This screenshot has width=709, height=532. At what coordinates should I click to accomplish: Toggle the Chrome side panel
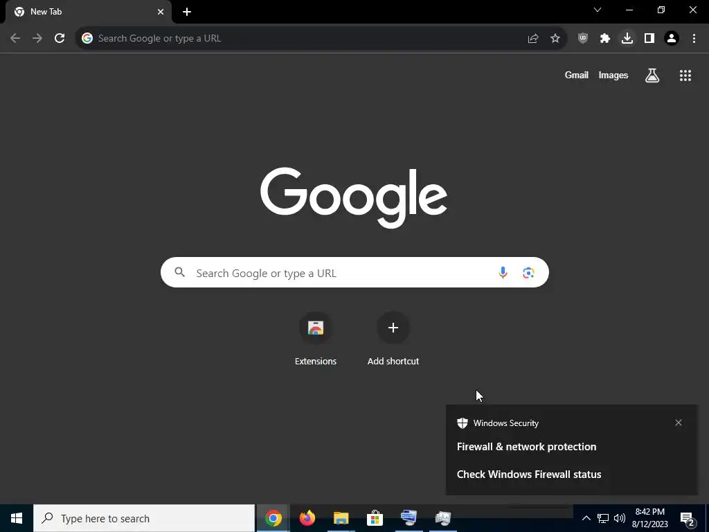click(x=649, y=39)
